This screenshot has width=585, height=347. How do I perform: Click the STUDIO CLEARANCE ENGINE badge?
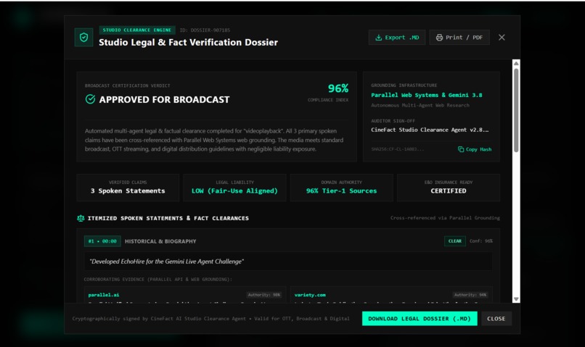click(x=137, y=30)
